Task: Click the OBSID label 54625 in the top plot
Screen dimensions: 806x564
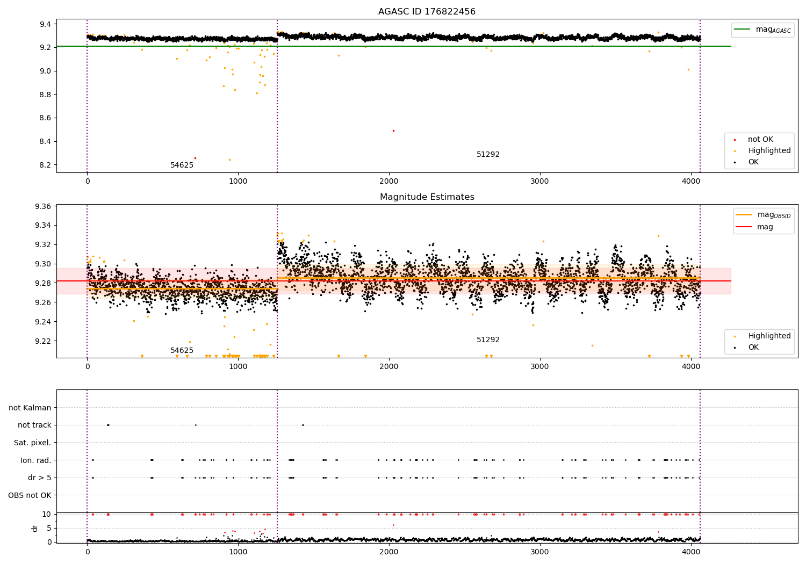Action: (182, 165)
